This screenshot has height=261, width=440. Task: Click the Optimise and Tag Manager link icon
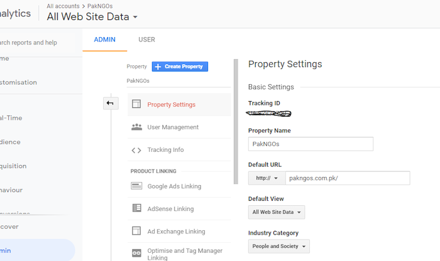136,253
